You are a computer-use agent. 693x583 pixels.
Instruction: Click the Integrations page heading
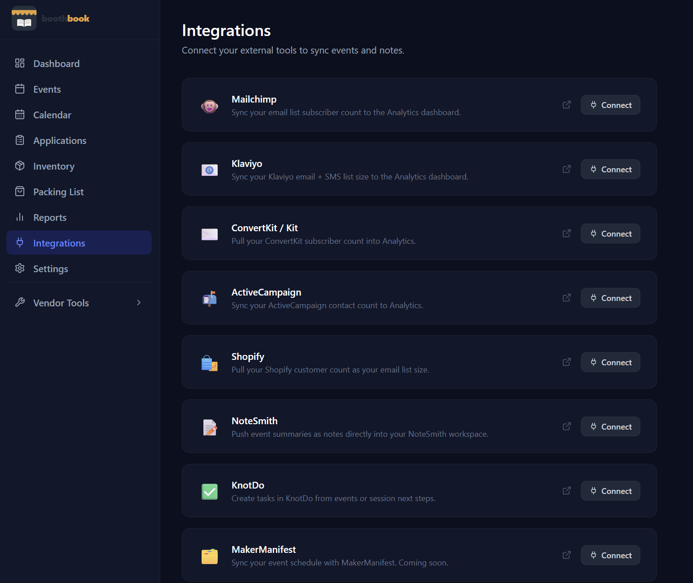pos(226,31)
